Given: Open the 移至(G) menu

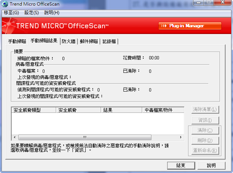Looking at the screenshot, I should click(11, 13).
